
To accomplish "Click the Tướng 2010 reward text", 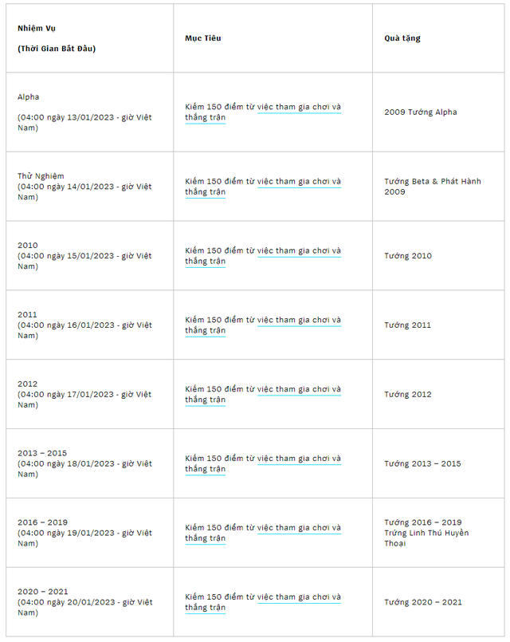I will [x=408, y=256].
